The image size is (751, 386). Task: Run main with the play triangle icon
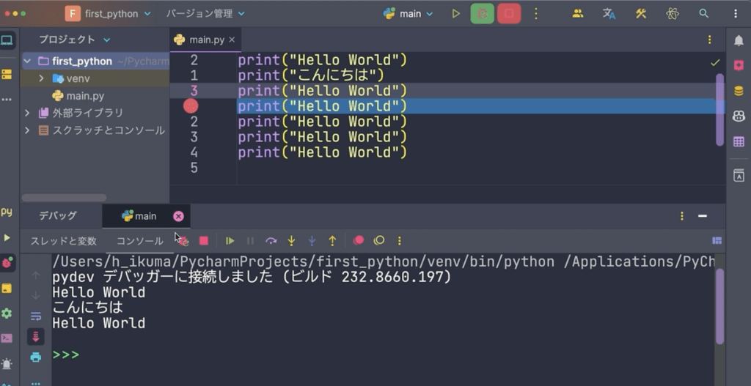pos(456,14)
